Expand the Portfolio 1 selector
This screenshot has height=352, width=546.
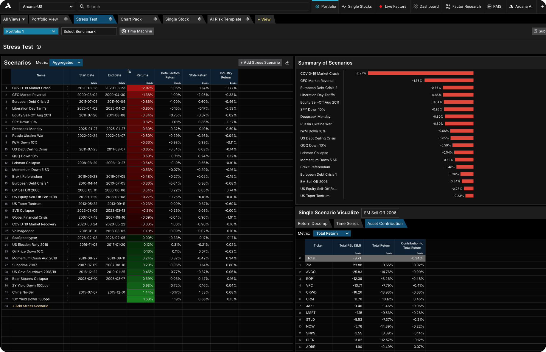(31, 31)
